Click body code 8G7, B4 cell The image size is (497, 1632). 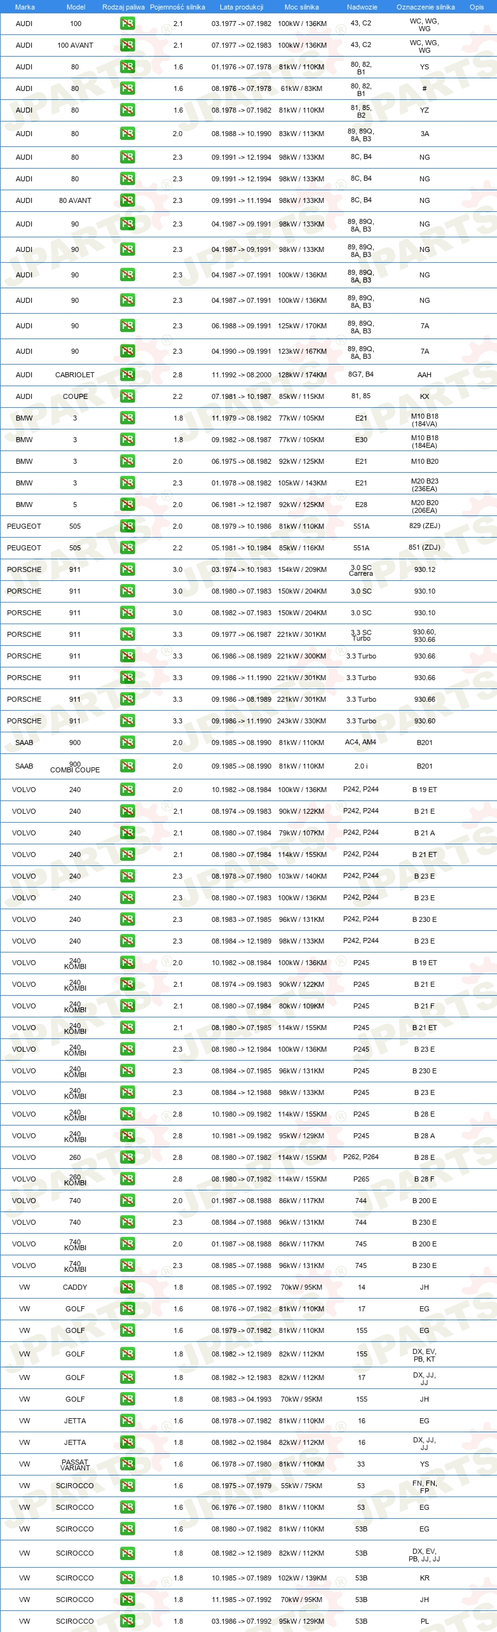point(361,374)
